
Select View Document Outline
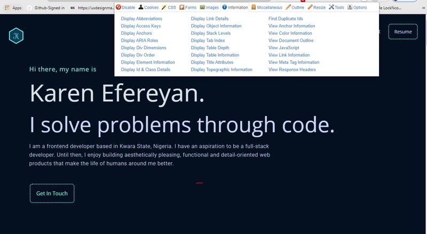(291, 41)
